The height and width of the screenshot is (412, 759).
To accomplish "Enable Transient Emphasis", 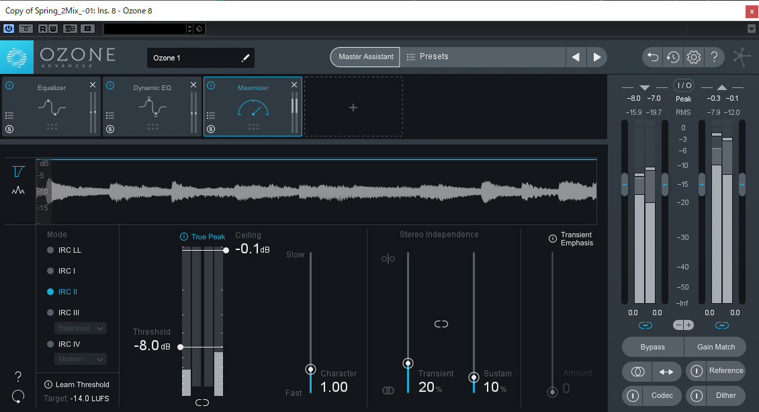I will [x=553, y=239].
